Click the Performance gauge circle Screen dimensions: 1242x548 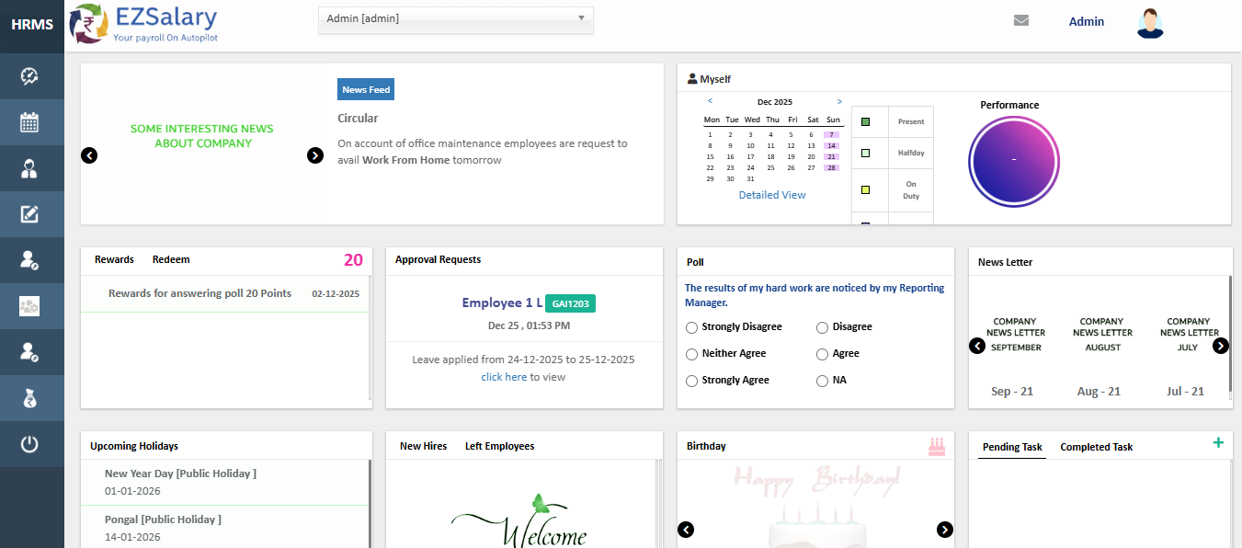(1013, 161)
